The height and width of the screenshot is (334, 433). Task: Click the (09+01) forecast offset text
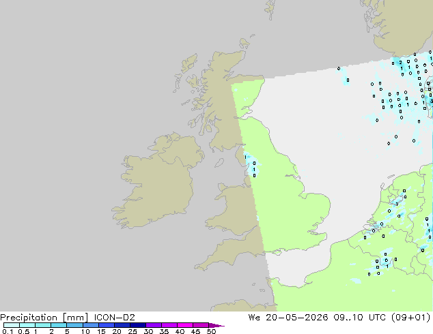point(411,317)
